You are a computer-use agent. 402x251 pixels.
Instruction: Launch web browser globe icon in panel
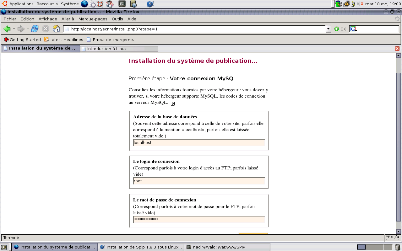(x=84, y=4)
